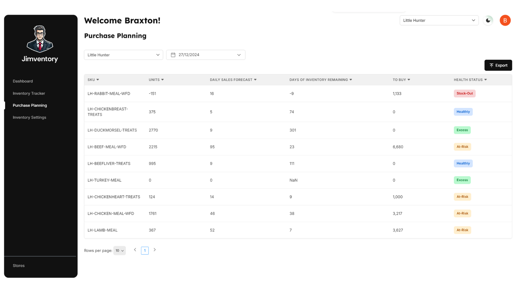Viewport: 515px width, 290px height.
Task: Expand the Little Hunter filter below Purchase Planning
Action: coord(124,55)
